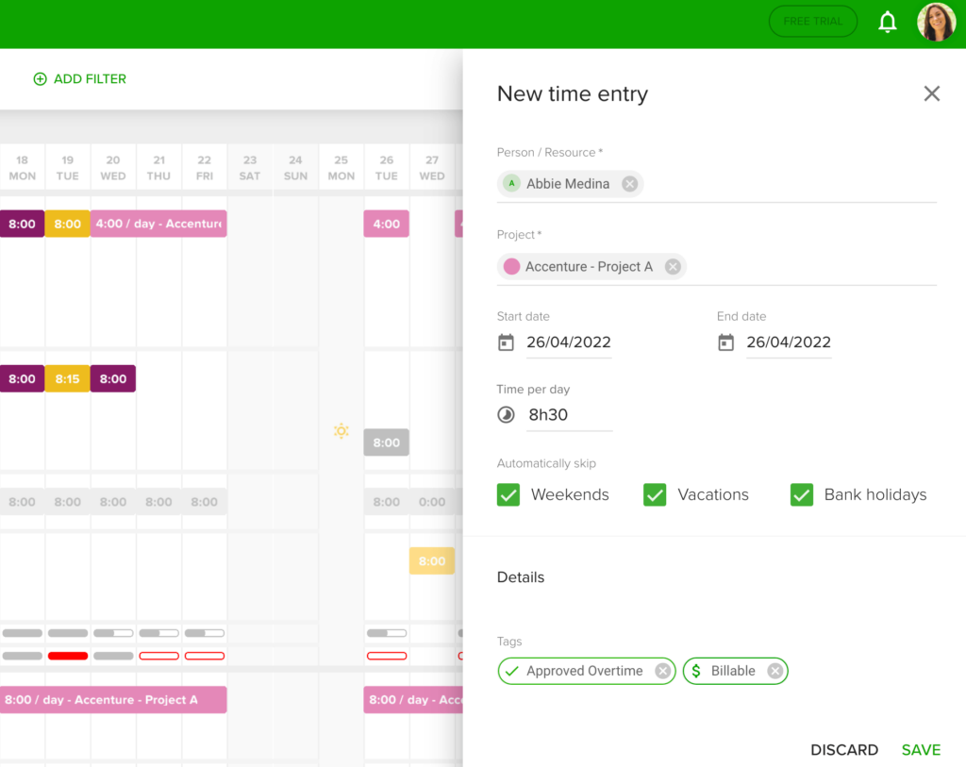Remove the Billable tag
966x767 pixels.
coord(774,671)
